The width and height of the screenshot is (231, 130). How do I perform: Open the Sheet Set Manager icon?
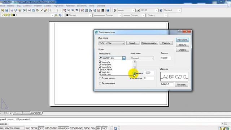95,10
